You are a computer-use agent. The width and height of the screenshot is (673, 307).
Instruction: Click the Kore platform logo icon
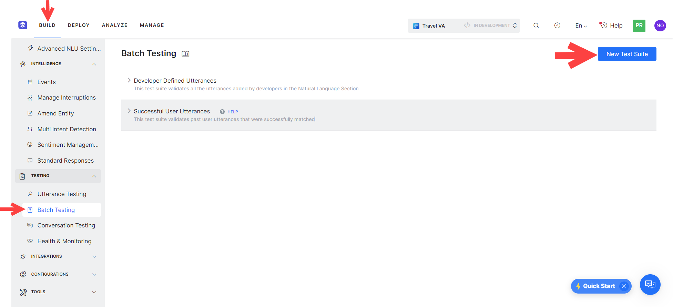point(23,25)
